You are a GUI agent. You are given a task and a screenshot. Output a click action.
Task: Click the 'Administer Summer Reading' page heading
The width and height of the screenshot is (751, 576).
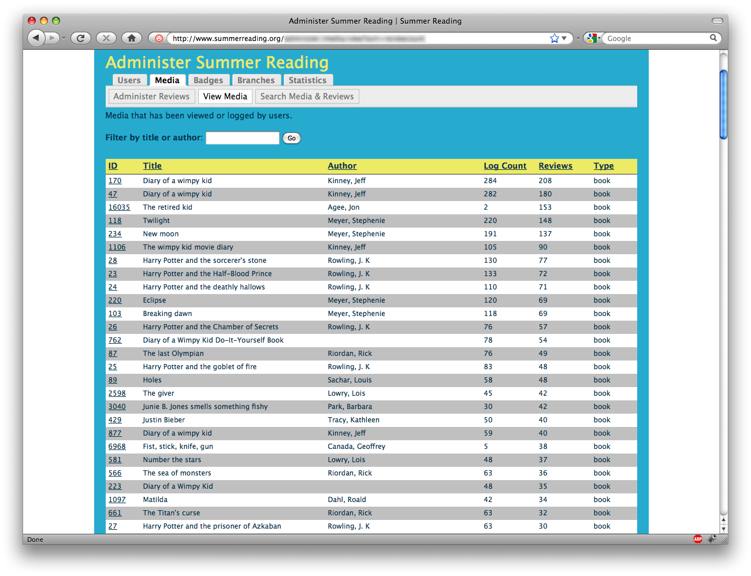[x=217, y=62]
